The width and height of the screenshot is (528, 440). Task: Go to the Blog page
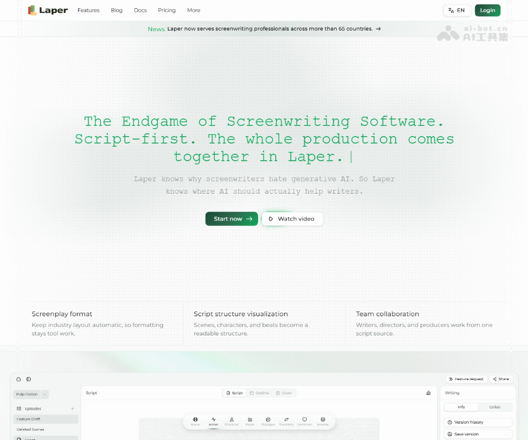coord(117,11)
